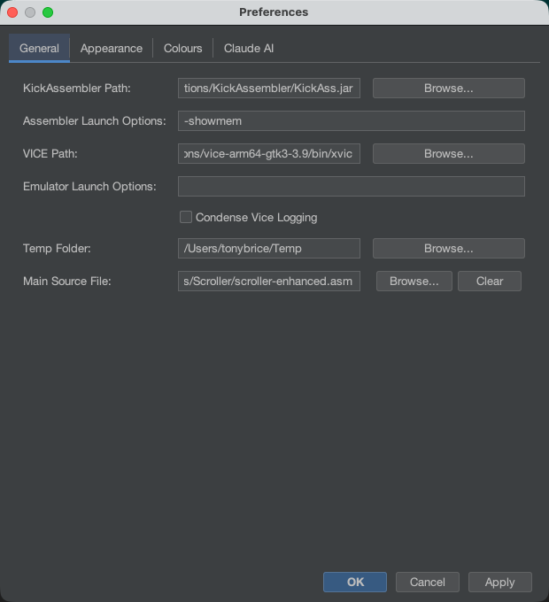Switch to the Colours tab
This screenshot has width=549, height=602.
coord(182,49)
